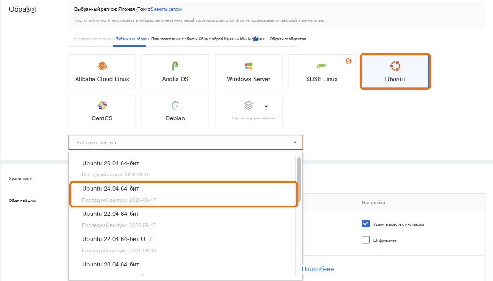
Task: Select the SUSE Linux chameleon icon
Action: coord(322,66)
